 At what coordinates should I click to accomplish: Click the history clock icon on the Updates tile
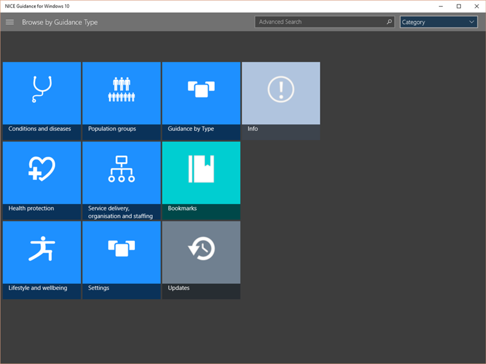point(201,248)
